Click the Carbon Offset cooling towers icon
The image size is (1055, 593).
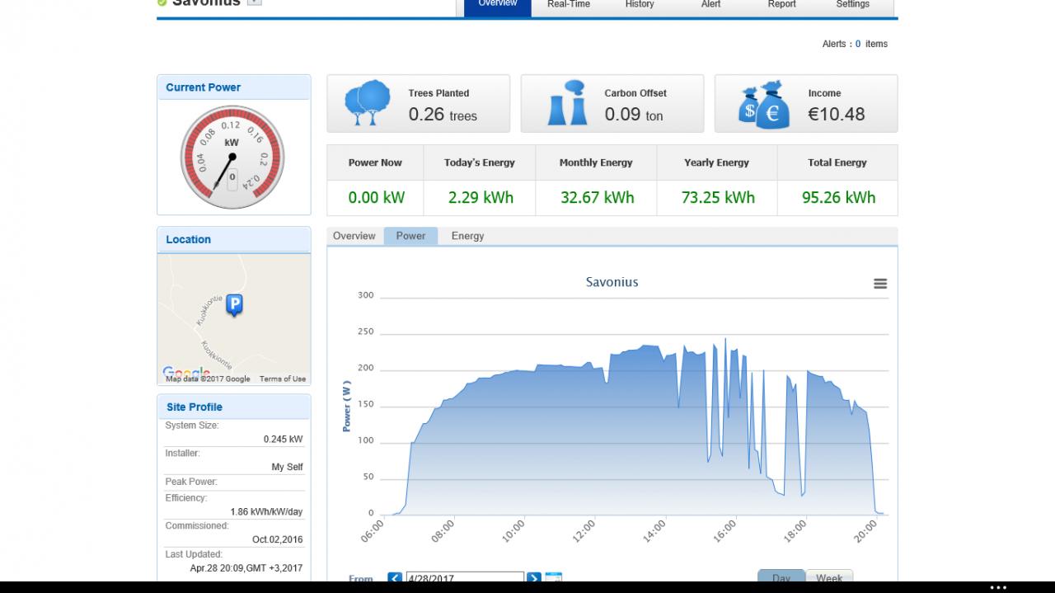point(568,103)
